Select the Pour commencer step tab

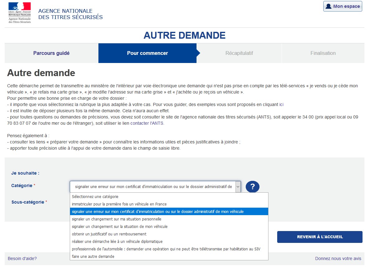coord(148,53)
